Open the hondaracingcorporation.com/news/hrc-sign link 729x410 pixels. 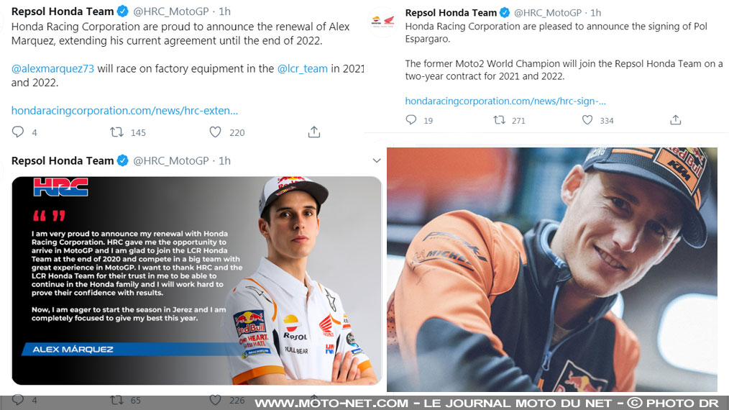click(505, 101)
